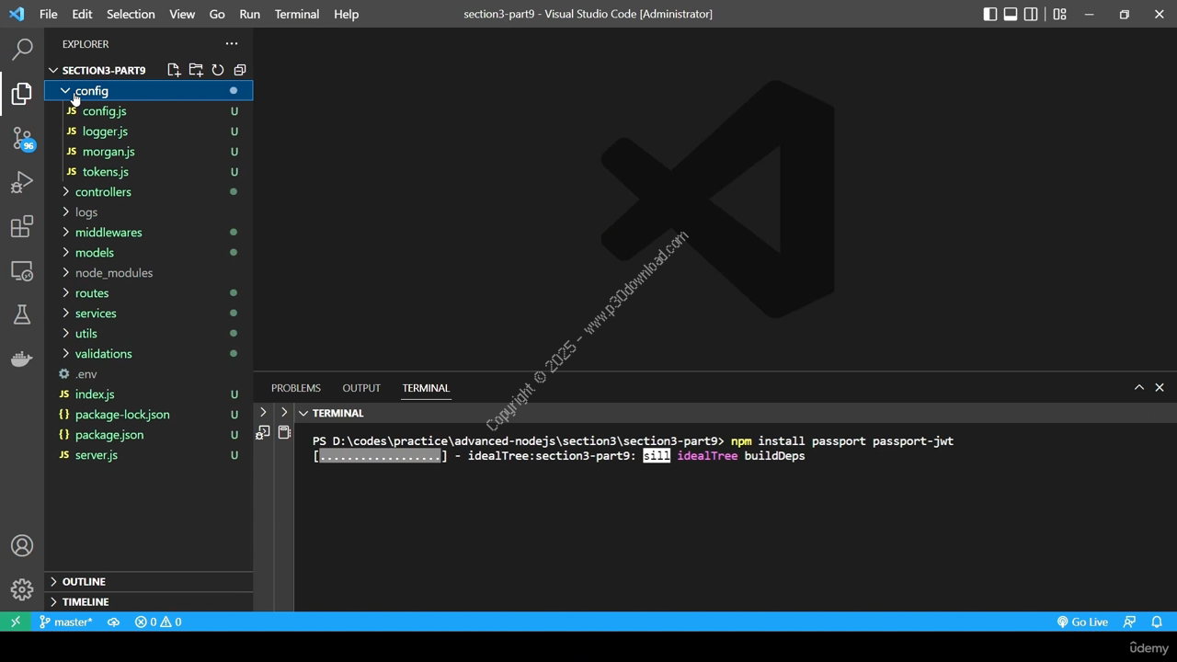
Task: Open Remote Explorer view icon
Action: tap(22, 270)
